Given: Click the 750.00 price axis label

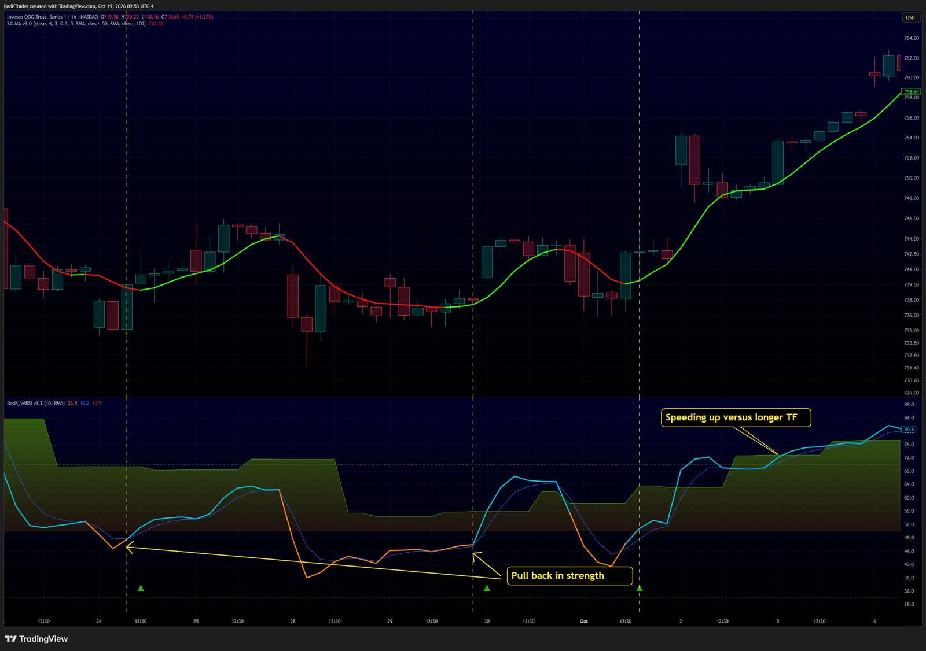Looking at the screenshot, I should coord(911,178).
